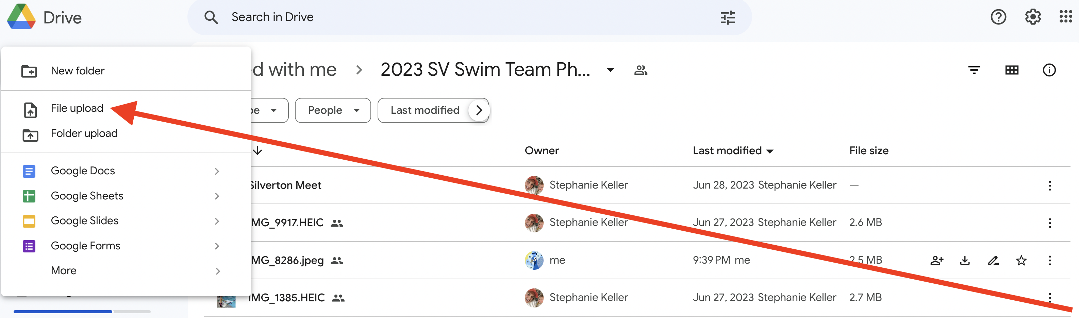Reverse sort direction arrow by name
Image resolution: width=1079 pixels, height=318 pixels.
tap(258, 150)
